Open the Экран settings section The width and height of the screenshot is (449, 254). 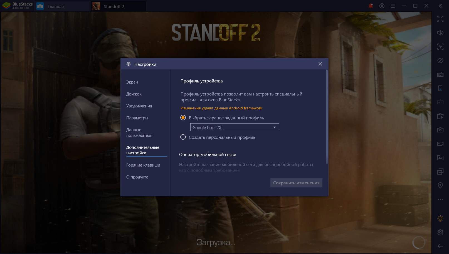pos(132,82)
